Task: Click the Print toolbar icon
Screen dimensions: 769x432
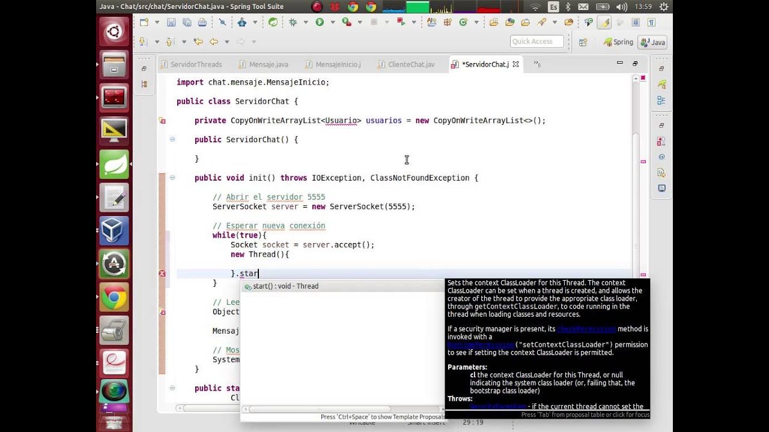Action: coord(202,22)
